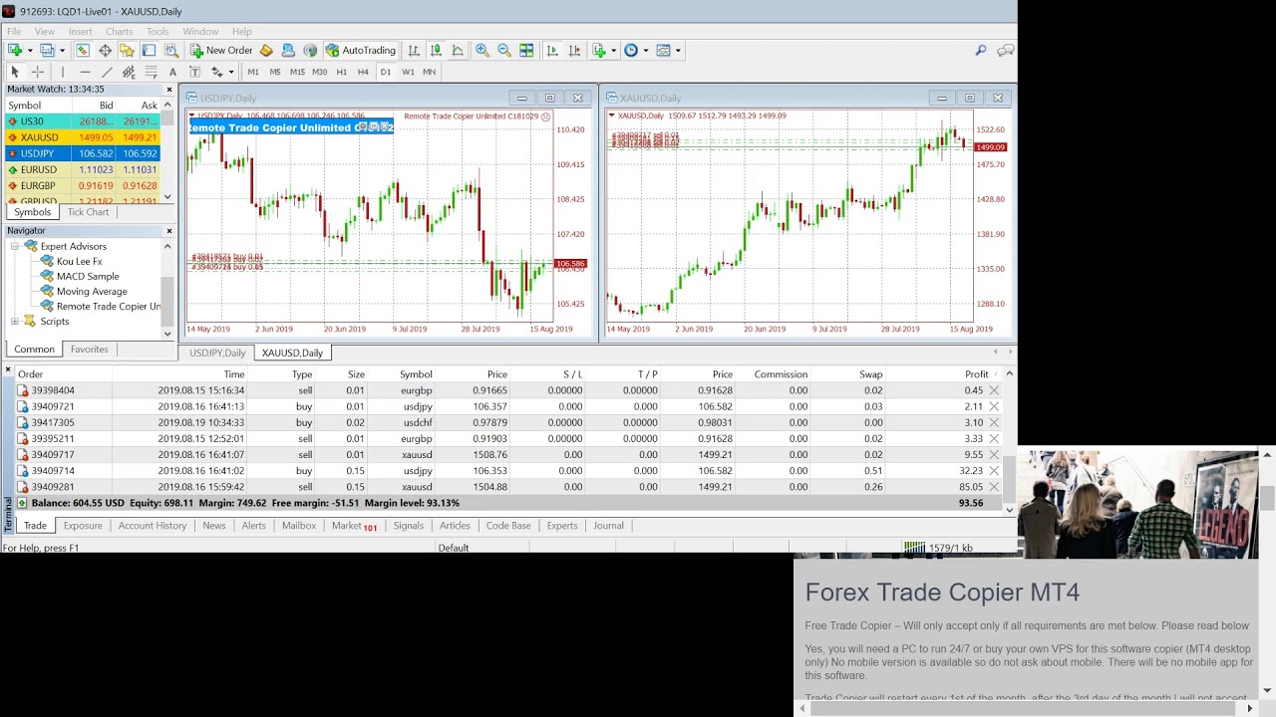This screenshot has height=717, width=1276.
Task: Switch to the M30 timeframe
Action: (x=319, y=72)
